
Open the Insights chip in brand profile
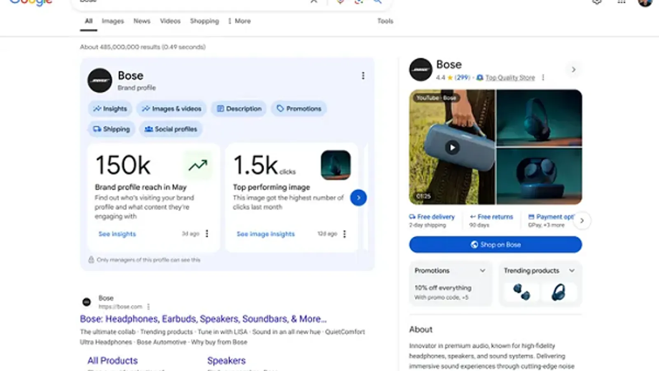110,109
